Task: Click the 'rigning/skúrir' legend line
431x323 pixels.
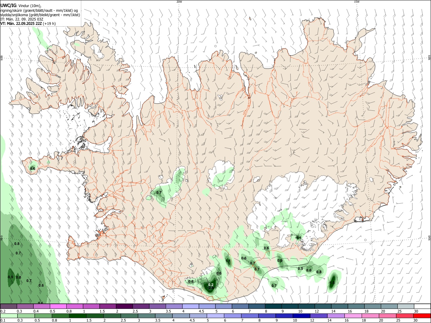Action: point(39,10)
